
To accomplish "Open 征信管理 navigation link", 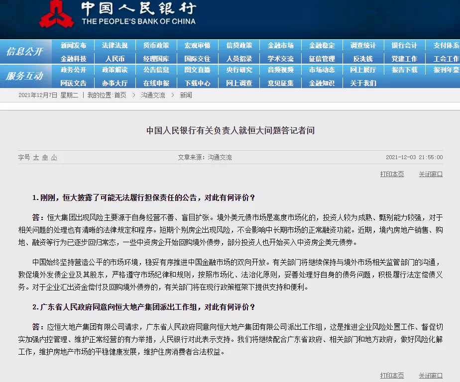I will [x=322, y=59].
